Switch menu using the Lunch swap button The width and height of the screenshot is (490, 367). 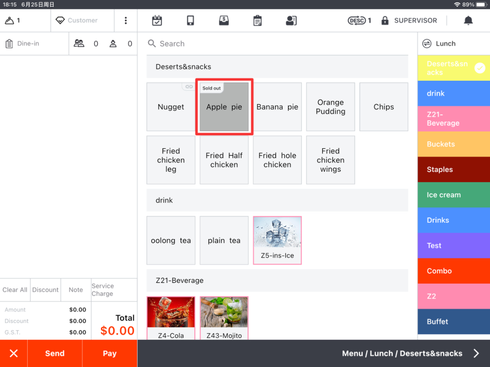427,44
